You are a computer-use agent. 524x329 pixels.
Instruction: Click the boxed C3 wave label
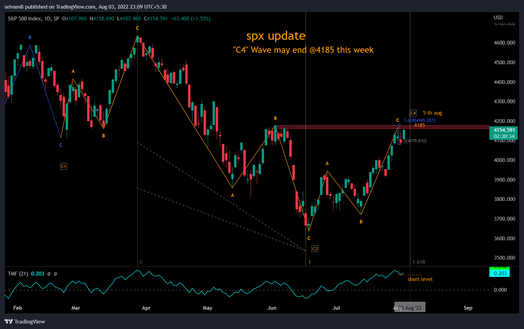tap(315, 249)
